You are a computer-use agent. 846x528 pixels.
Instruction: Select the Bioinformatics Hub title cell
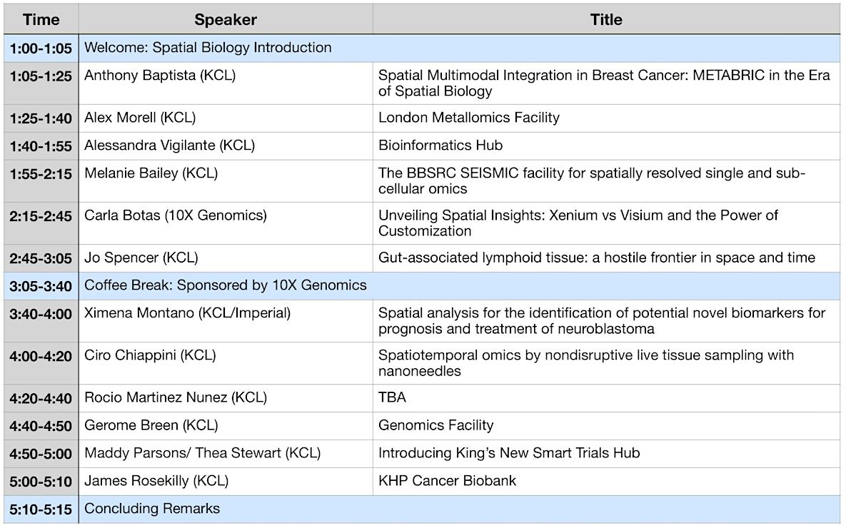(440, 146)
